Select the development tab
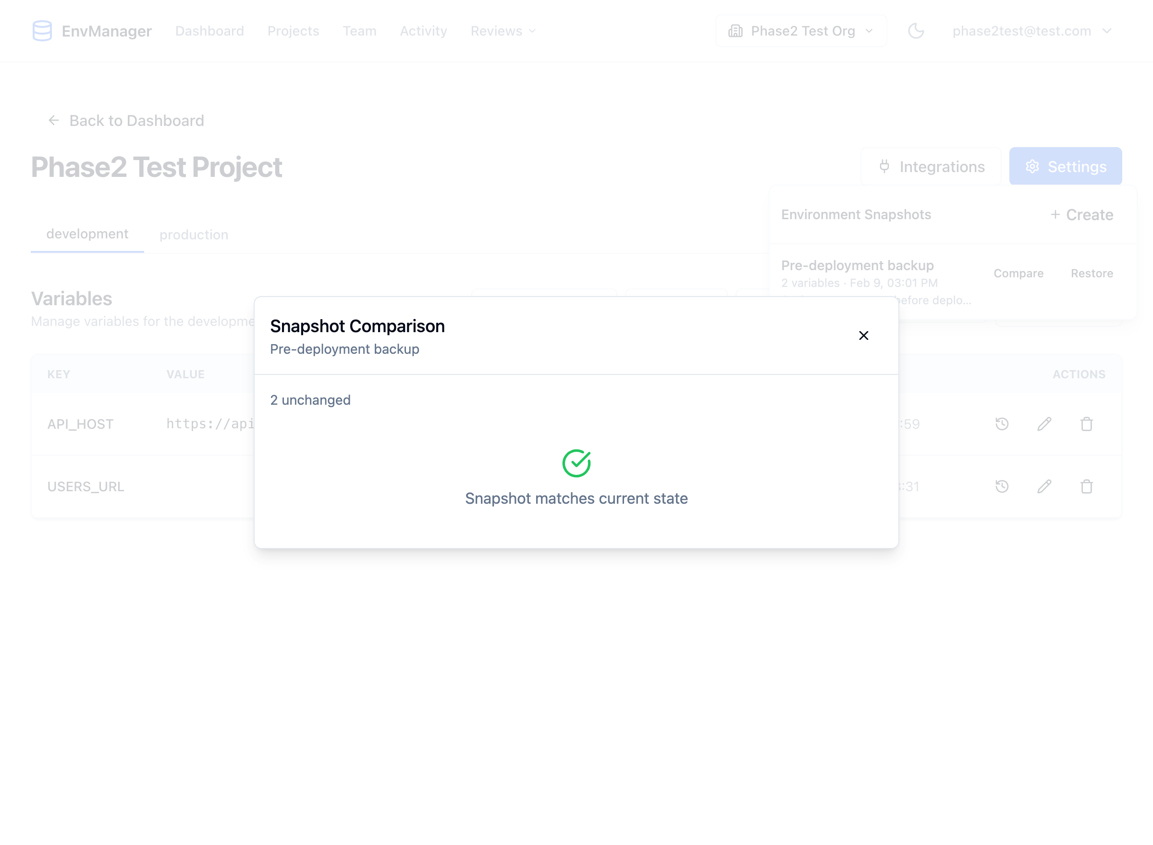Viewport: 1153px width, 845px height. pyautogui.click(x=87, y=234)
